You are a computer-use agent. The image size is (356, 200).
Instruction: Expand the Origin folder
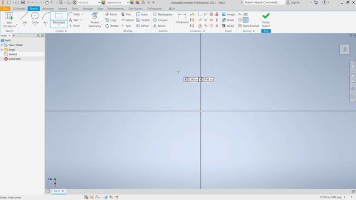[2, 49]
